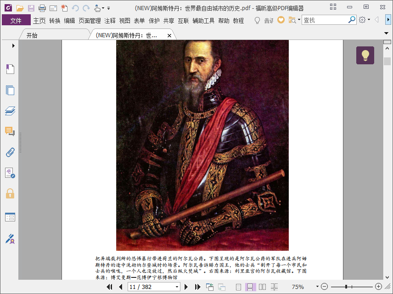Click the Save icon in quick toolbar
The image size is (393, 294).
tap(31, 8)
